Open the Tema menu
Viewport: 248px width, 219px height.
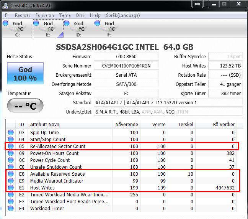pyautogui.click(x=65, y=15)
